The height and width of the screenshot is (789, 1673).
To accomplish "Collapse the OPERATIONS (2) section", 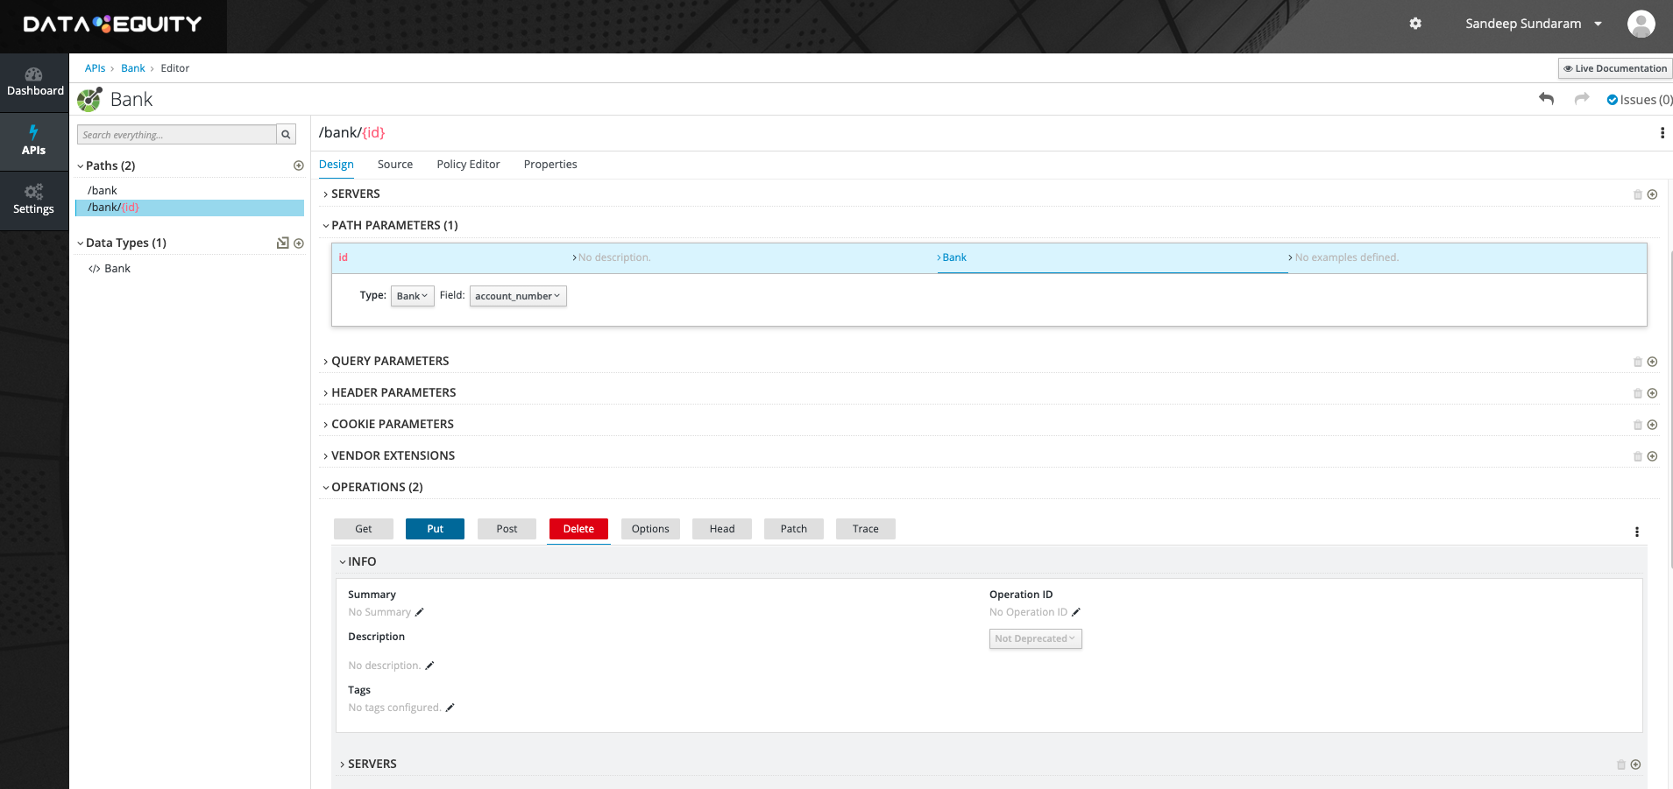I will [x=372, y=487].
